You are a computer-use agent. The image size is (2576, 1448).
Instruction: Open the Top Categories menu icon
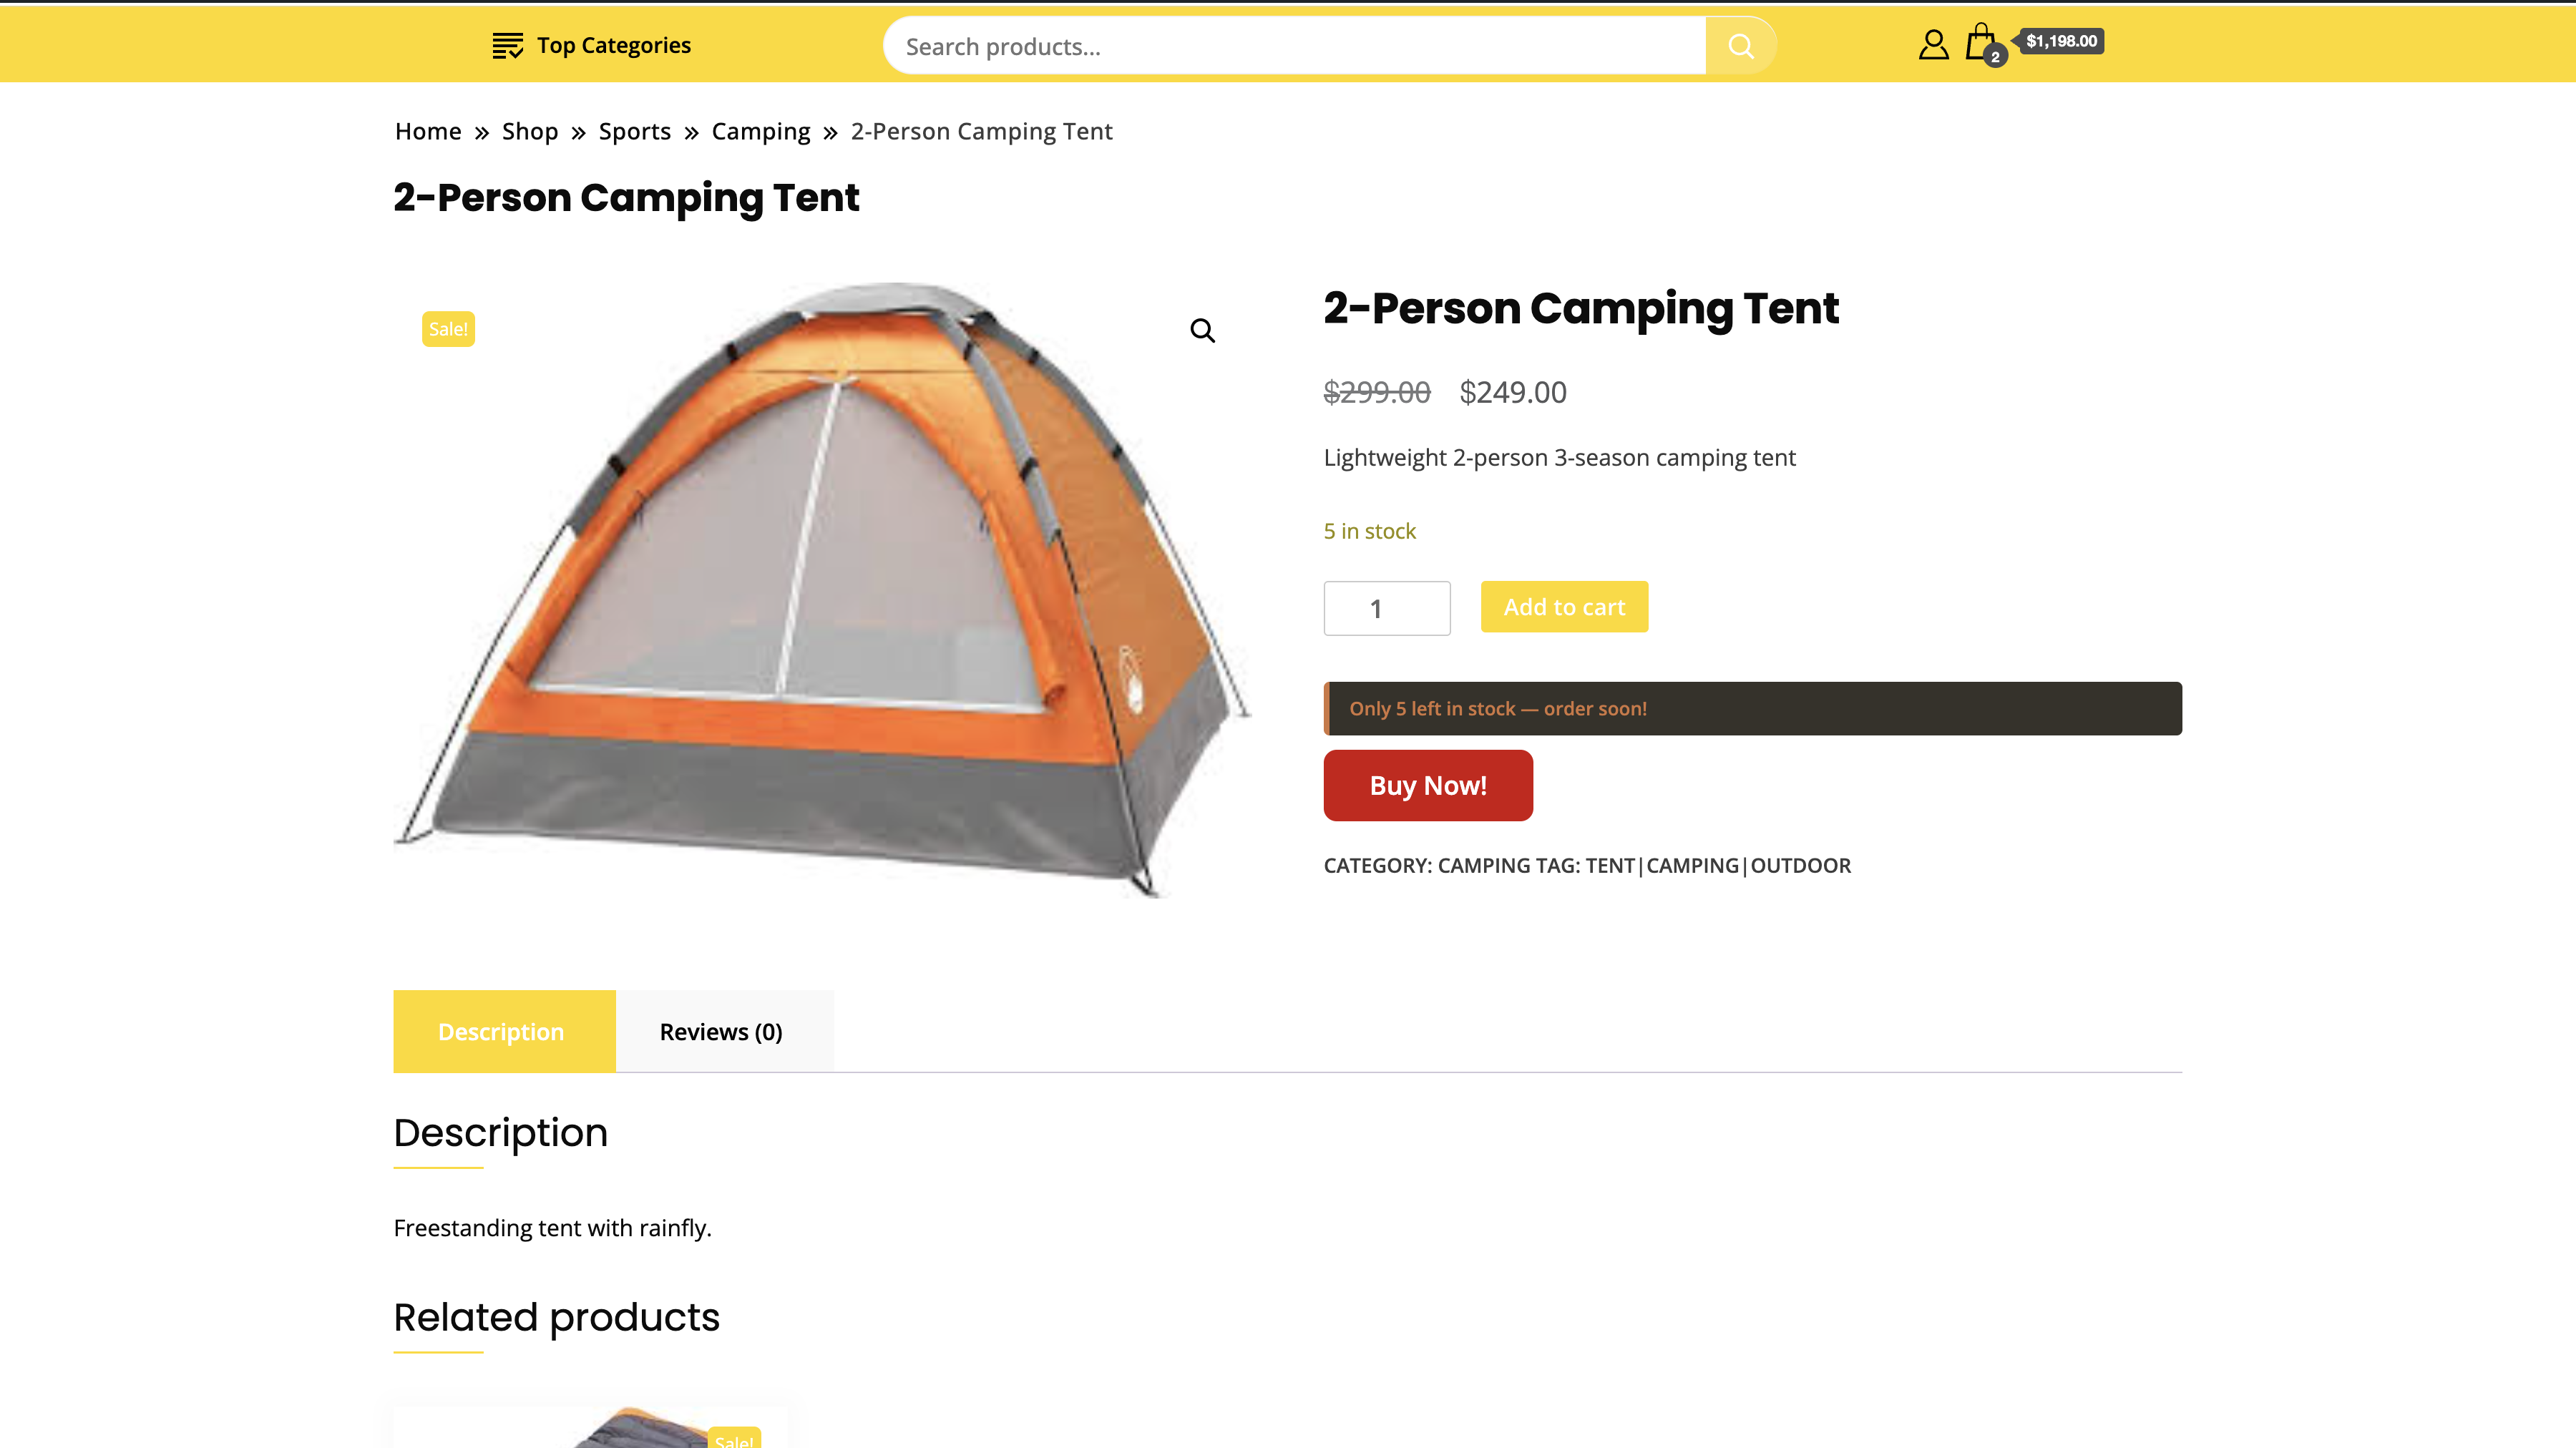[x=507, y=46]
